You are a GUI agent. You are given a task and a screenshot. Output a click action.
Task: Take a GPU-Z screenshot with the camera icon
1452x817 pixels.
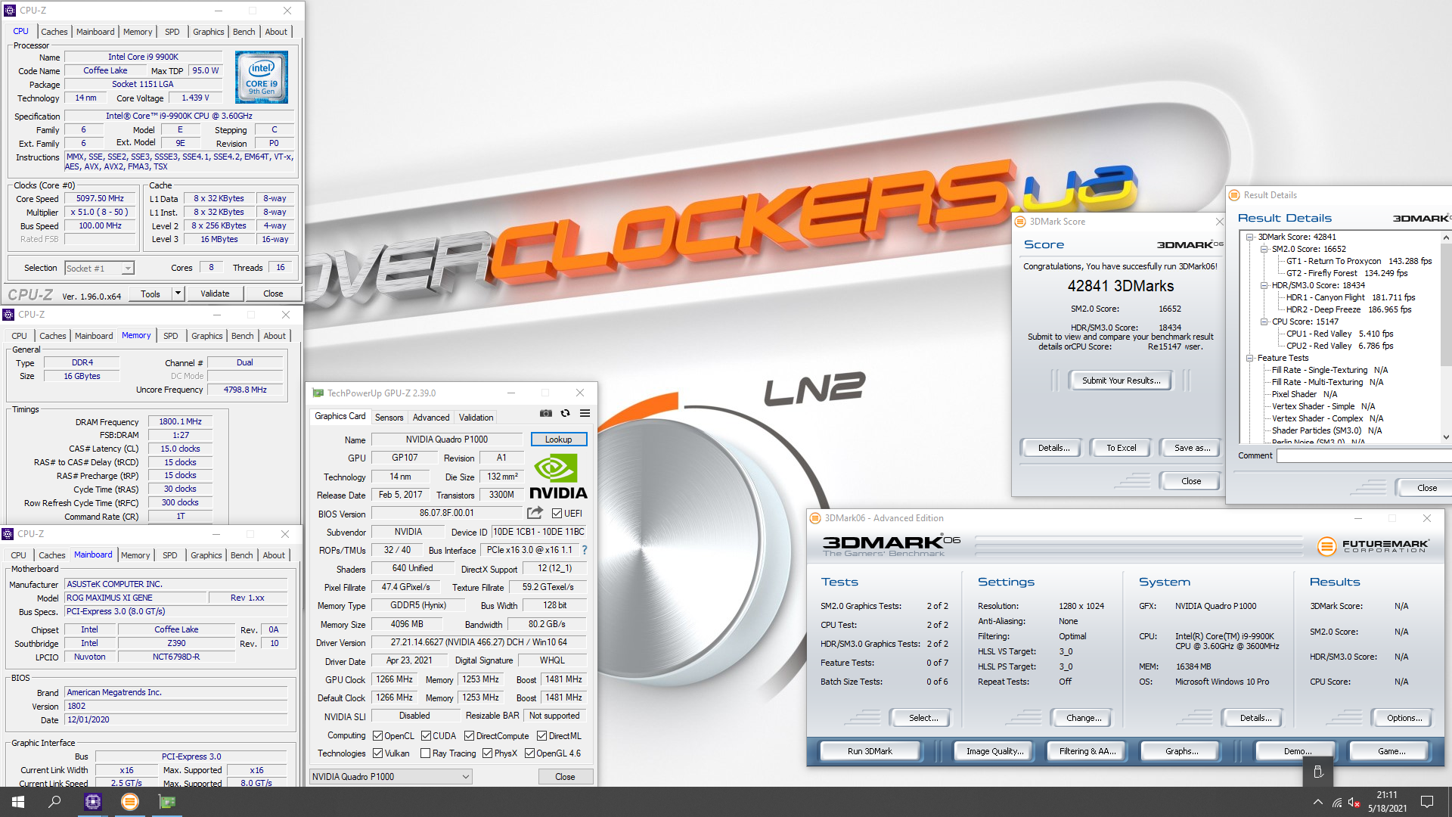pyautogui.click(x=545, y=413)
